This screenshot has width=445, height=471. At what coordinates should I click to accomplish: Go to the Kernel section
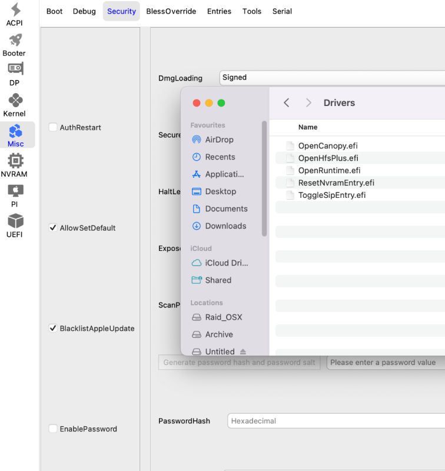(x=14, y=105)
